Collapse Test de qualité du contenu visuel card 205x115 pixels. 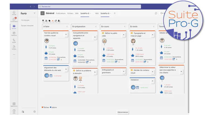point(66,34)
